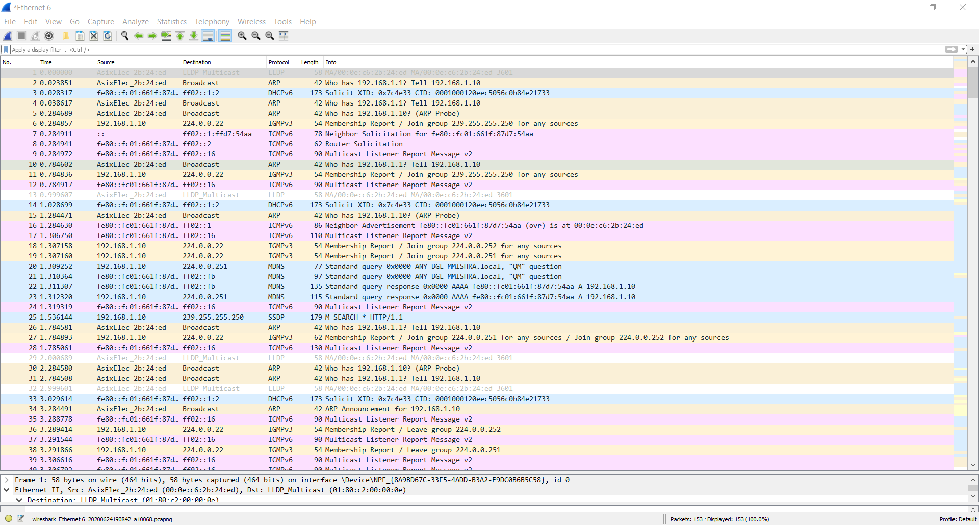Select packet 3 DHCPv6 Solicit row
This screenshot has height=525, width=979.
click(x=477, y=93)
